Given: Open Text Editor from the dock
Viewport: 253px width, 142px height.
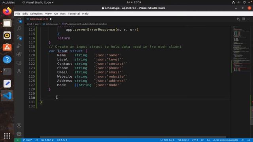Looking at the screenshot, I should pos(7,84).
